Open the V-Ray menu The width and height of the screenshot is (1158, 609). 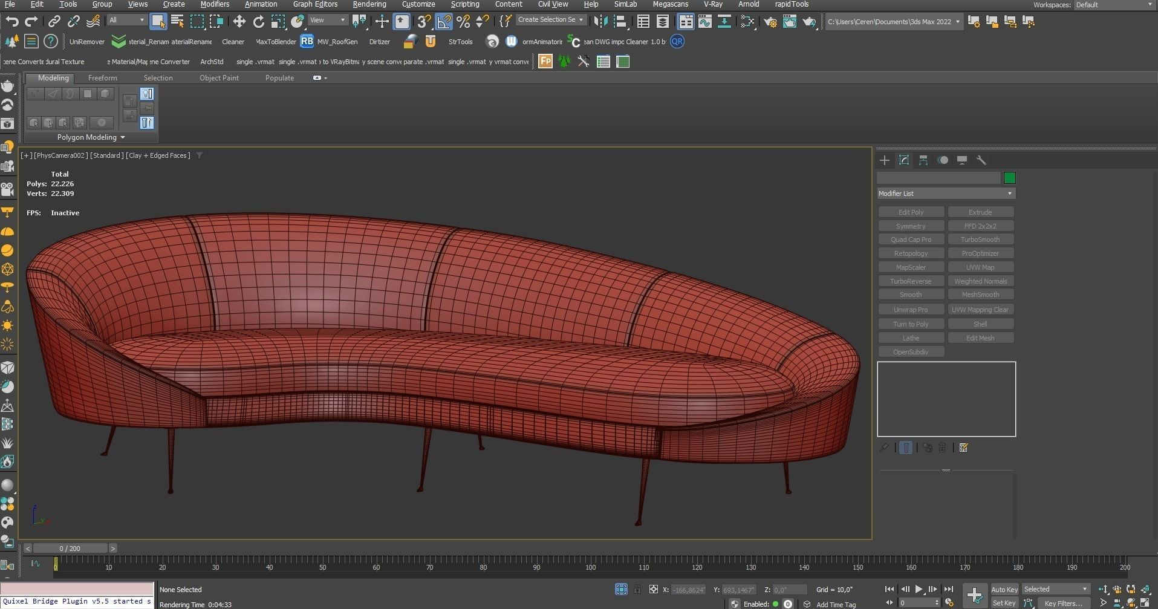(x=713, y=4)
